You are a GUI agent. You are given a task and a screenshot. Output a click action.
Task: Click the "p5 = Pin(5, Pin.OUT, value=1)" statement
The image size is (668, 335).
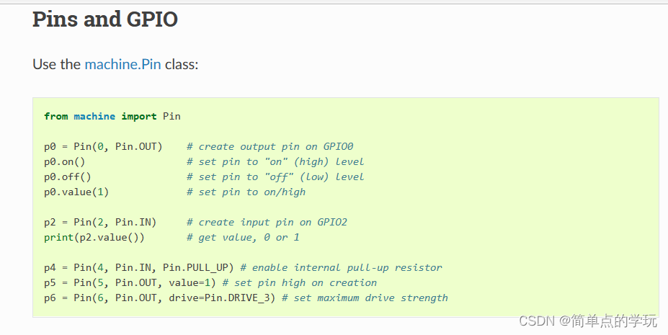coord(130,282)
